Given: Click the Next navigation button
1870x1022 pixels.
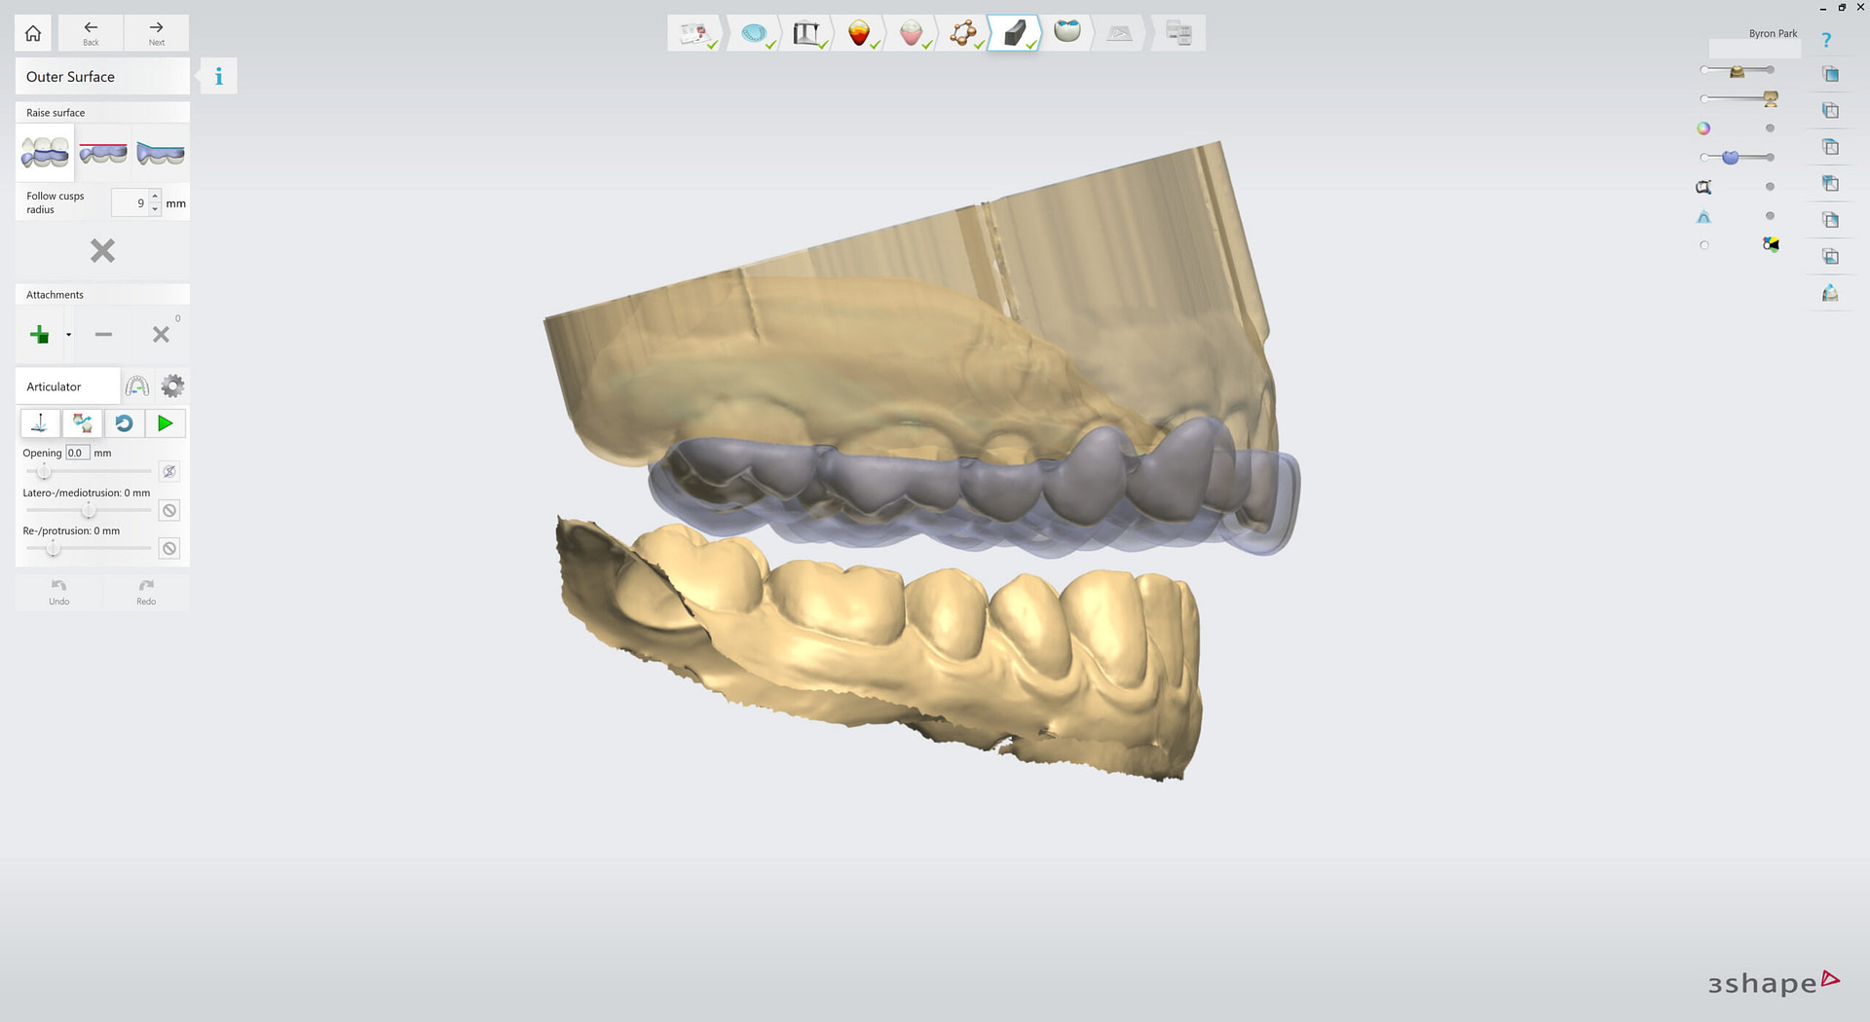Looking at the screenshot, I should (x=156, y=32).
